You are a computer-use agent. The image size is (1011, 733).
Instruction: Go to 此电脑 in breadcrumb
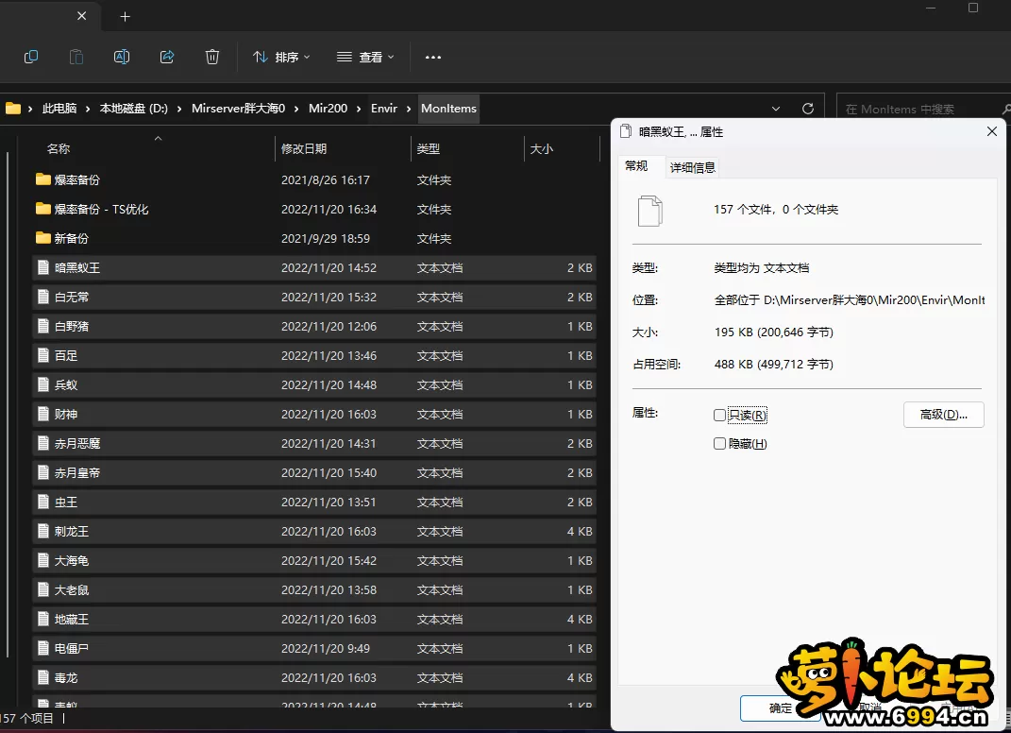[59, 109]
